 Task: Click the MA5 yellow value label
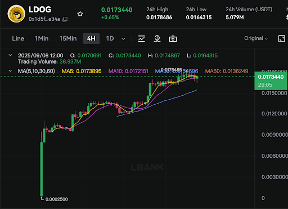pos(82,71)
